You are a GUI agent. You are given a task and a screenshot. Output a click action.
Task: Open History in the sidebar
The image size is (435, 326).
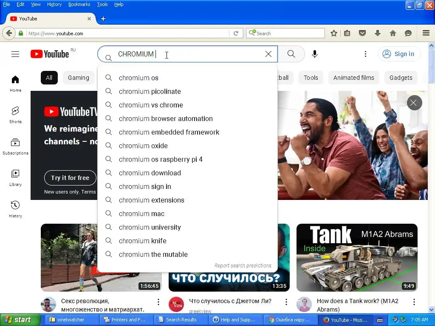[x=15, y=209]
